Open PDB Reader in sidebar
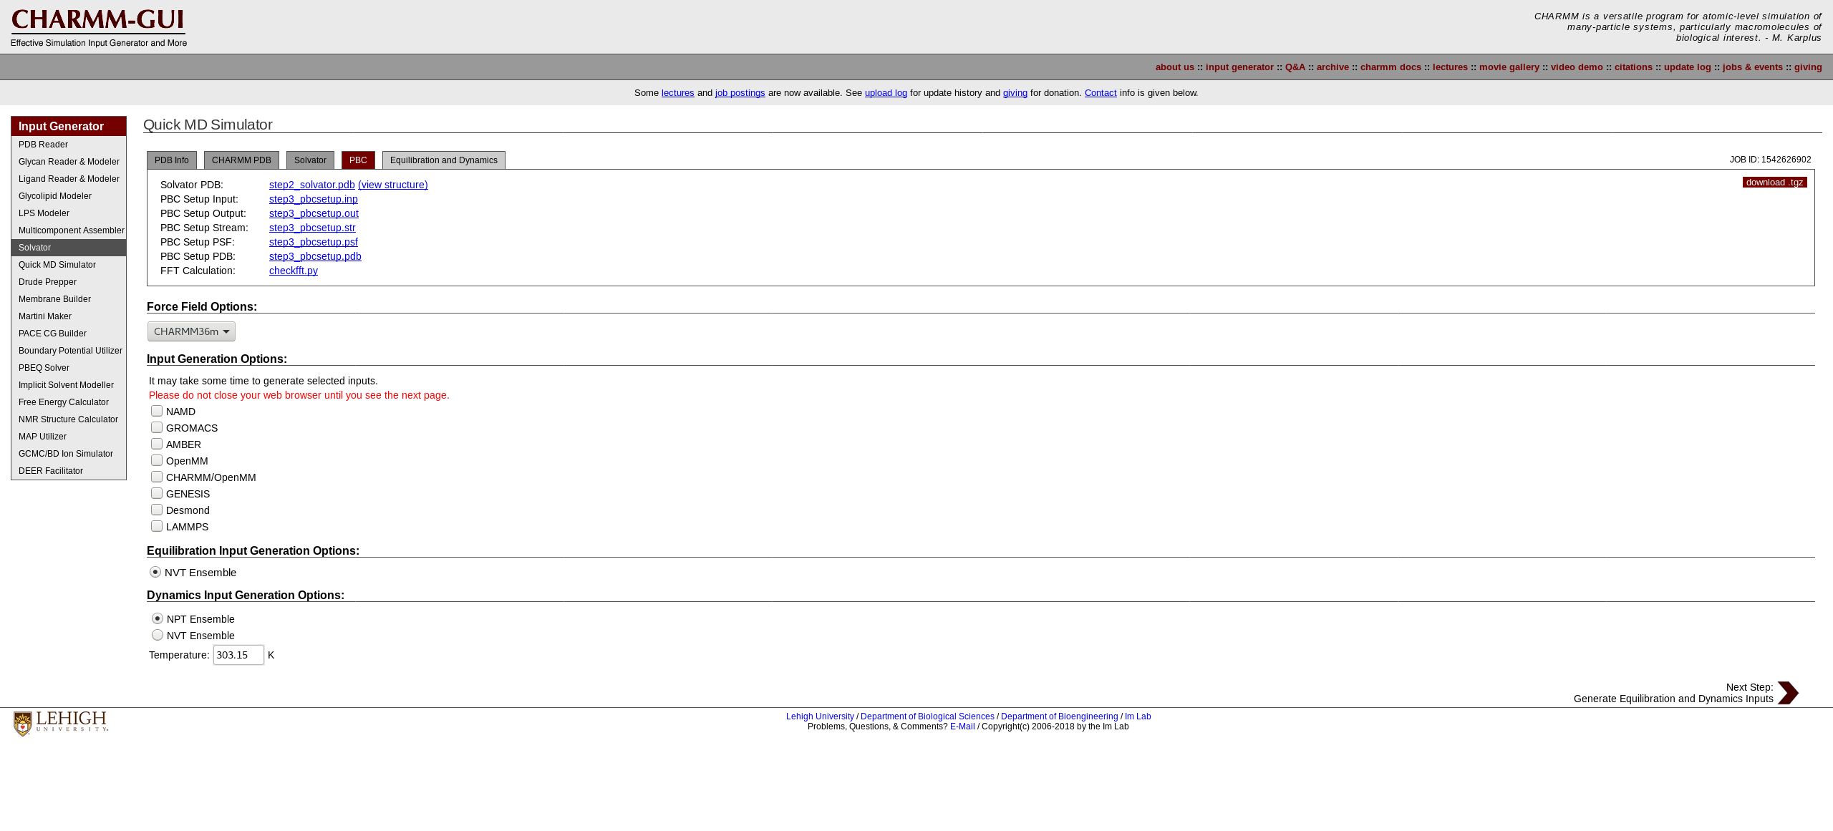This screenshot has width=1833, height=831. point(69,145)
